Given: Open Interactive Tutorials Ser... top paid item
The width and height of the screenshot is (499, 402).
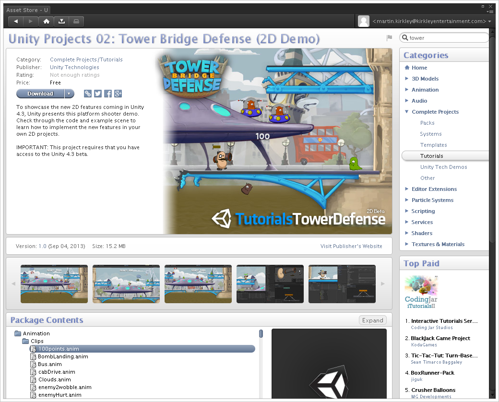Looking at the screenshot, I should tap(444, 321).
